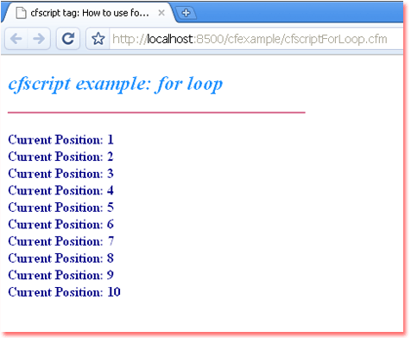This screenshot has width=411, height=338.
Task: Go back using the browser back arrow
Action: click(16, 39)
